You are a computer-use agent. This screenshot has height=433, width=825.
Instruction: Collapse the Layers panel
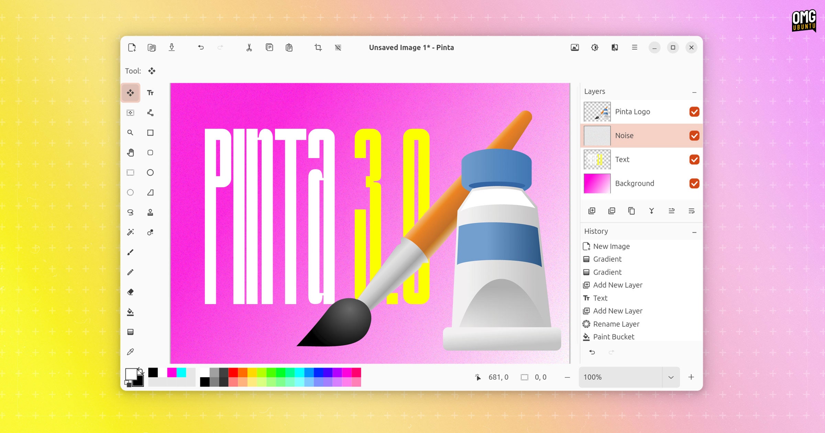tap(694, 92)
